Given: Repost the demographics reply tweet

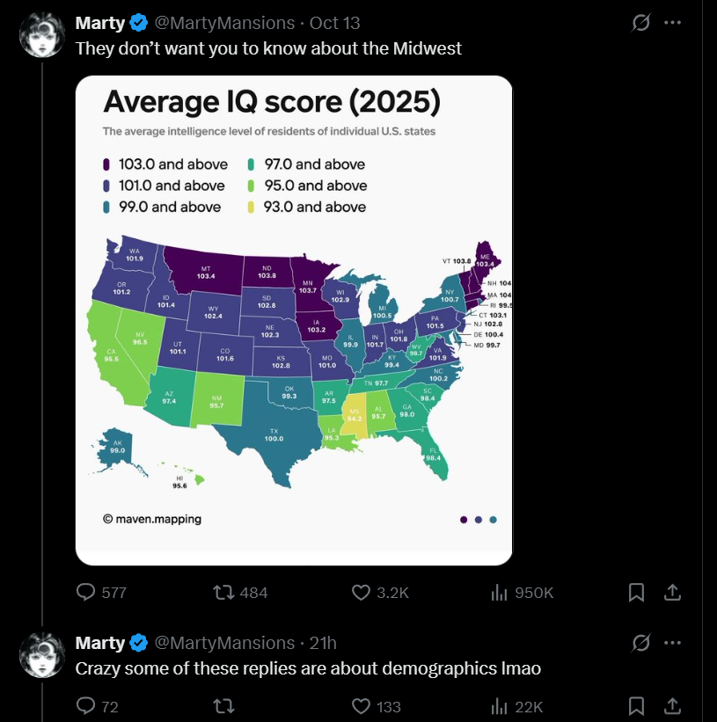Looking at the screenshot, I should click(x=225, y=706).
